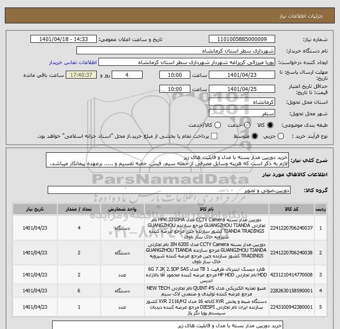Click quantity 1 in XVR recorder row
This screenshot has width=340, height=329.
click(x=79, y=307)
